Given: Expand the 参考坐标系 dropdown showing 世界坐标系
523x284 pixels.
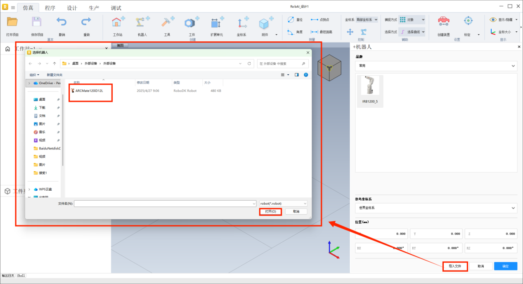Looking at the screenshot, I should pyautogui.click(x=436, y=208).
